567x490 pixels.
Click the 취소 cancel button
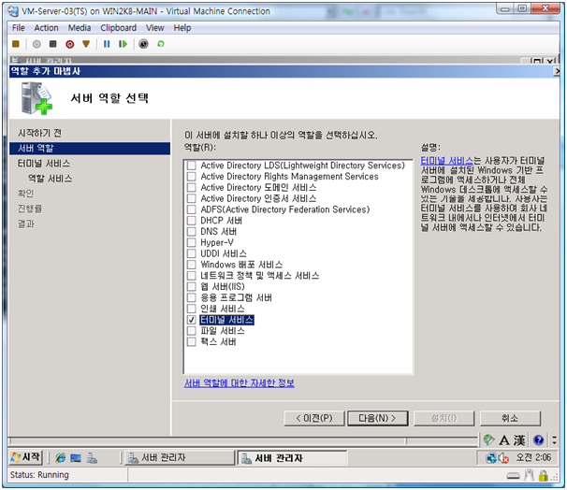[x=510, y=418]
